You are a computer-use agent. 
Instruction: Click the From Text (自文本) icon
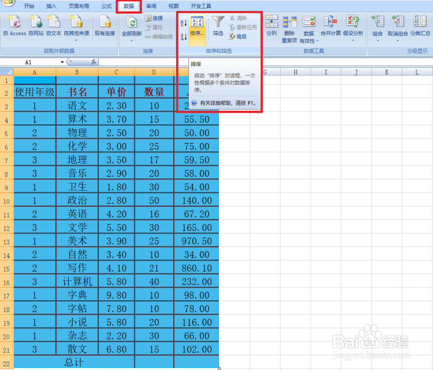[x=54, y=26]
